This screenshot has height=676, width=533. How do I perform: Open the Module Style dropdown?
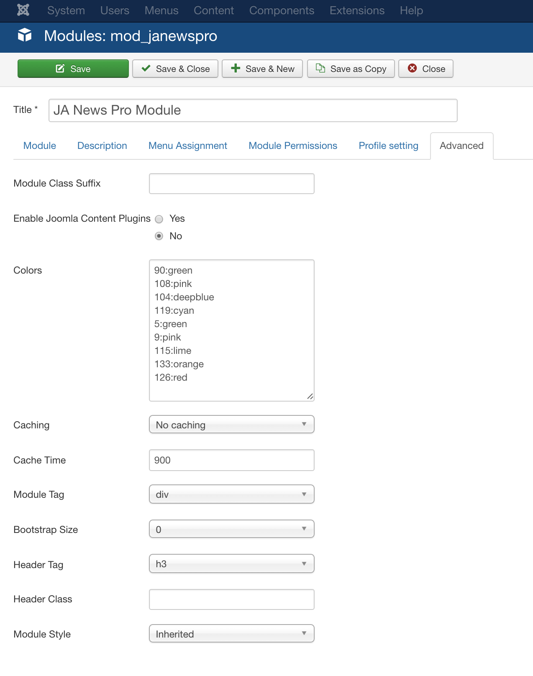tap(231, 634)
